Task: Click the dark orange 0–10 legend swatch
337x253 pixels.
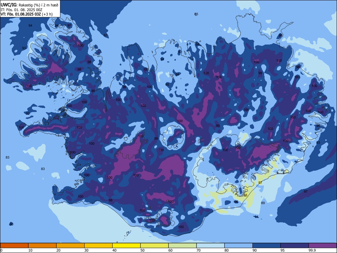Action: click(x=14, y=246)
